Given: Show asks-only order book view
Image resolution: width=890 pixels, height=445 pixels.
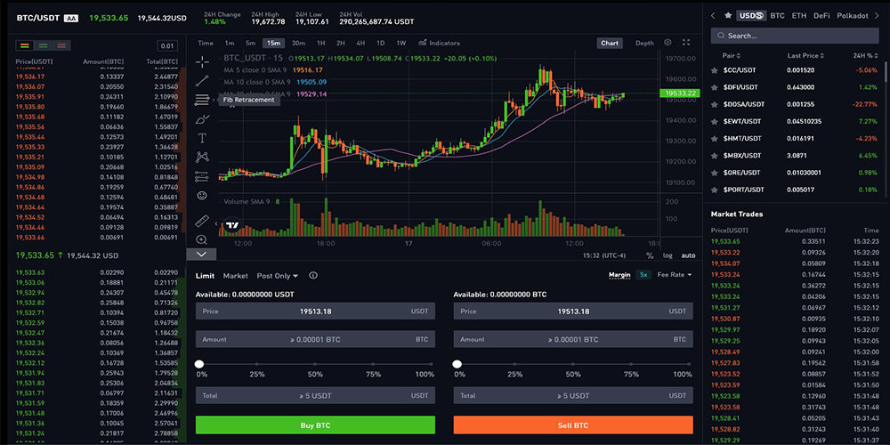Looking at the screenshot, I should (x=61, y=45).
